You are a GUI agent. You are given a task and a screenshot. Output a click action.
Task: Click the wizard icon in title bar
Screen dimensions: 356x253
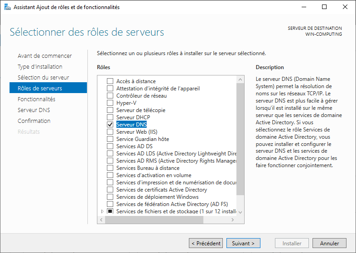coord(6,7)
